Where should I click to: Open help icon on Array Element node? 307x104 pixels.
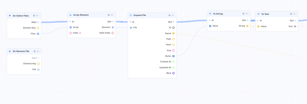coord(109,15)
